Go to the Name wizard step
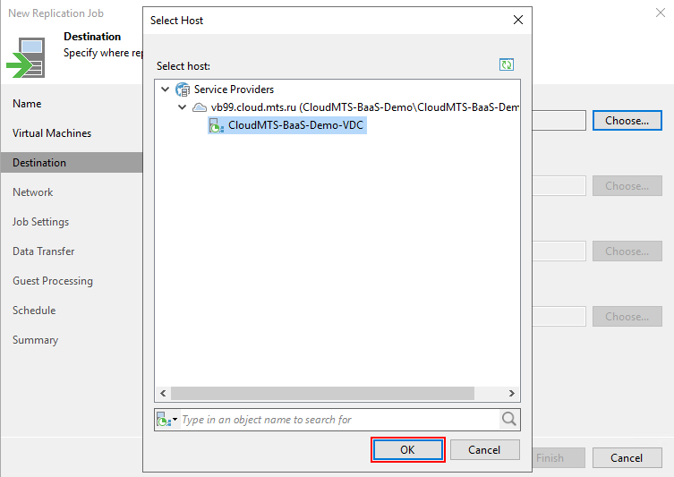Viewport: 674px width, 477px height. [27, 104]
